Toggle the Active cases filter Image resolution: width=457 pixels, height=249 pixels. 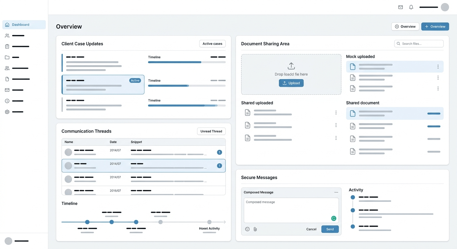click(x=212, y=44)
